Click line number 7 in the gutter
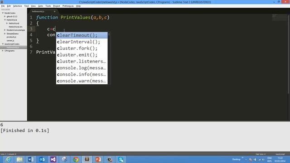The height and width of the screenshot is (163, 290). [x=31, y=52]
